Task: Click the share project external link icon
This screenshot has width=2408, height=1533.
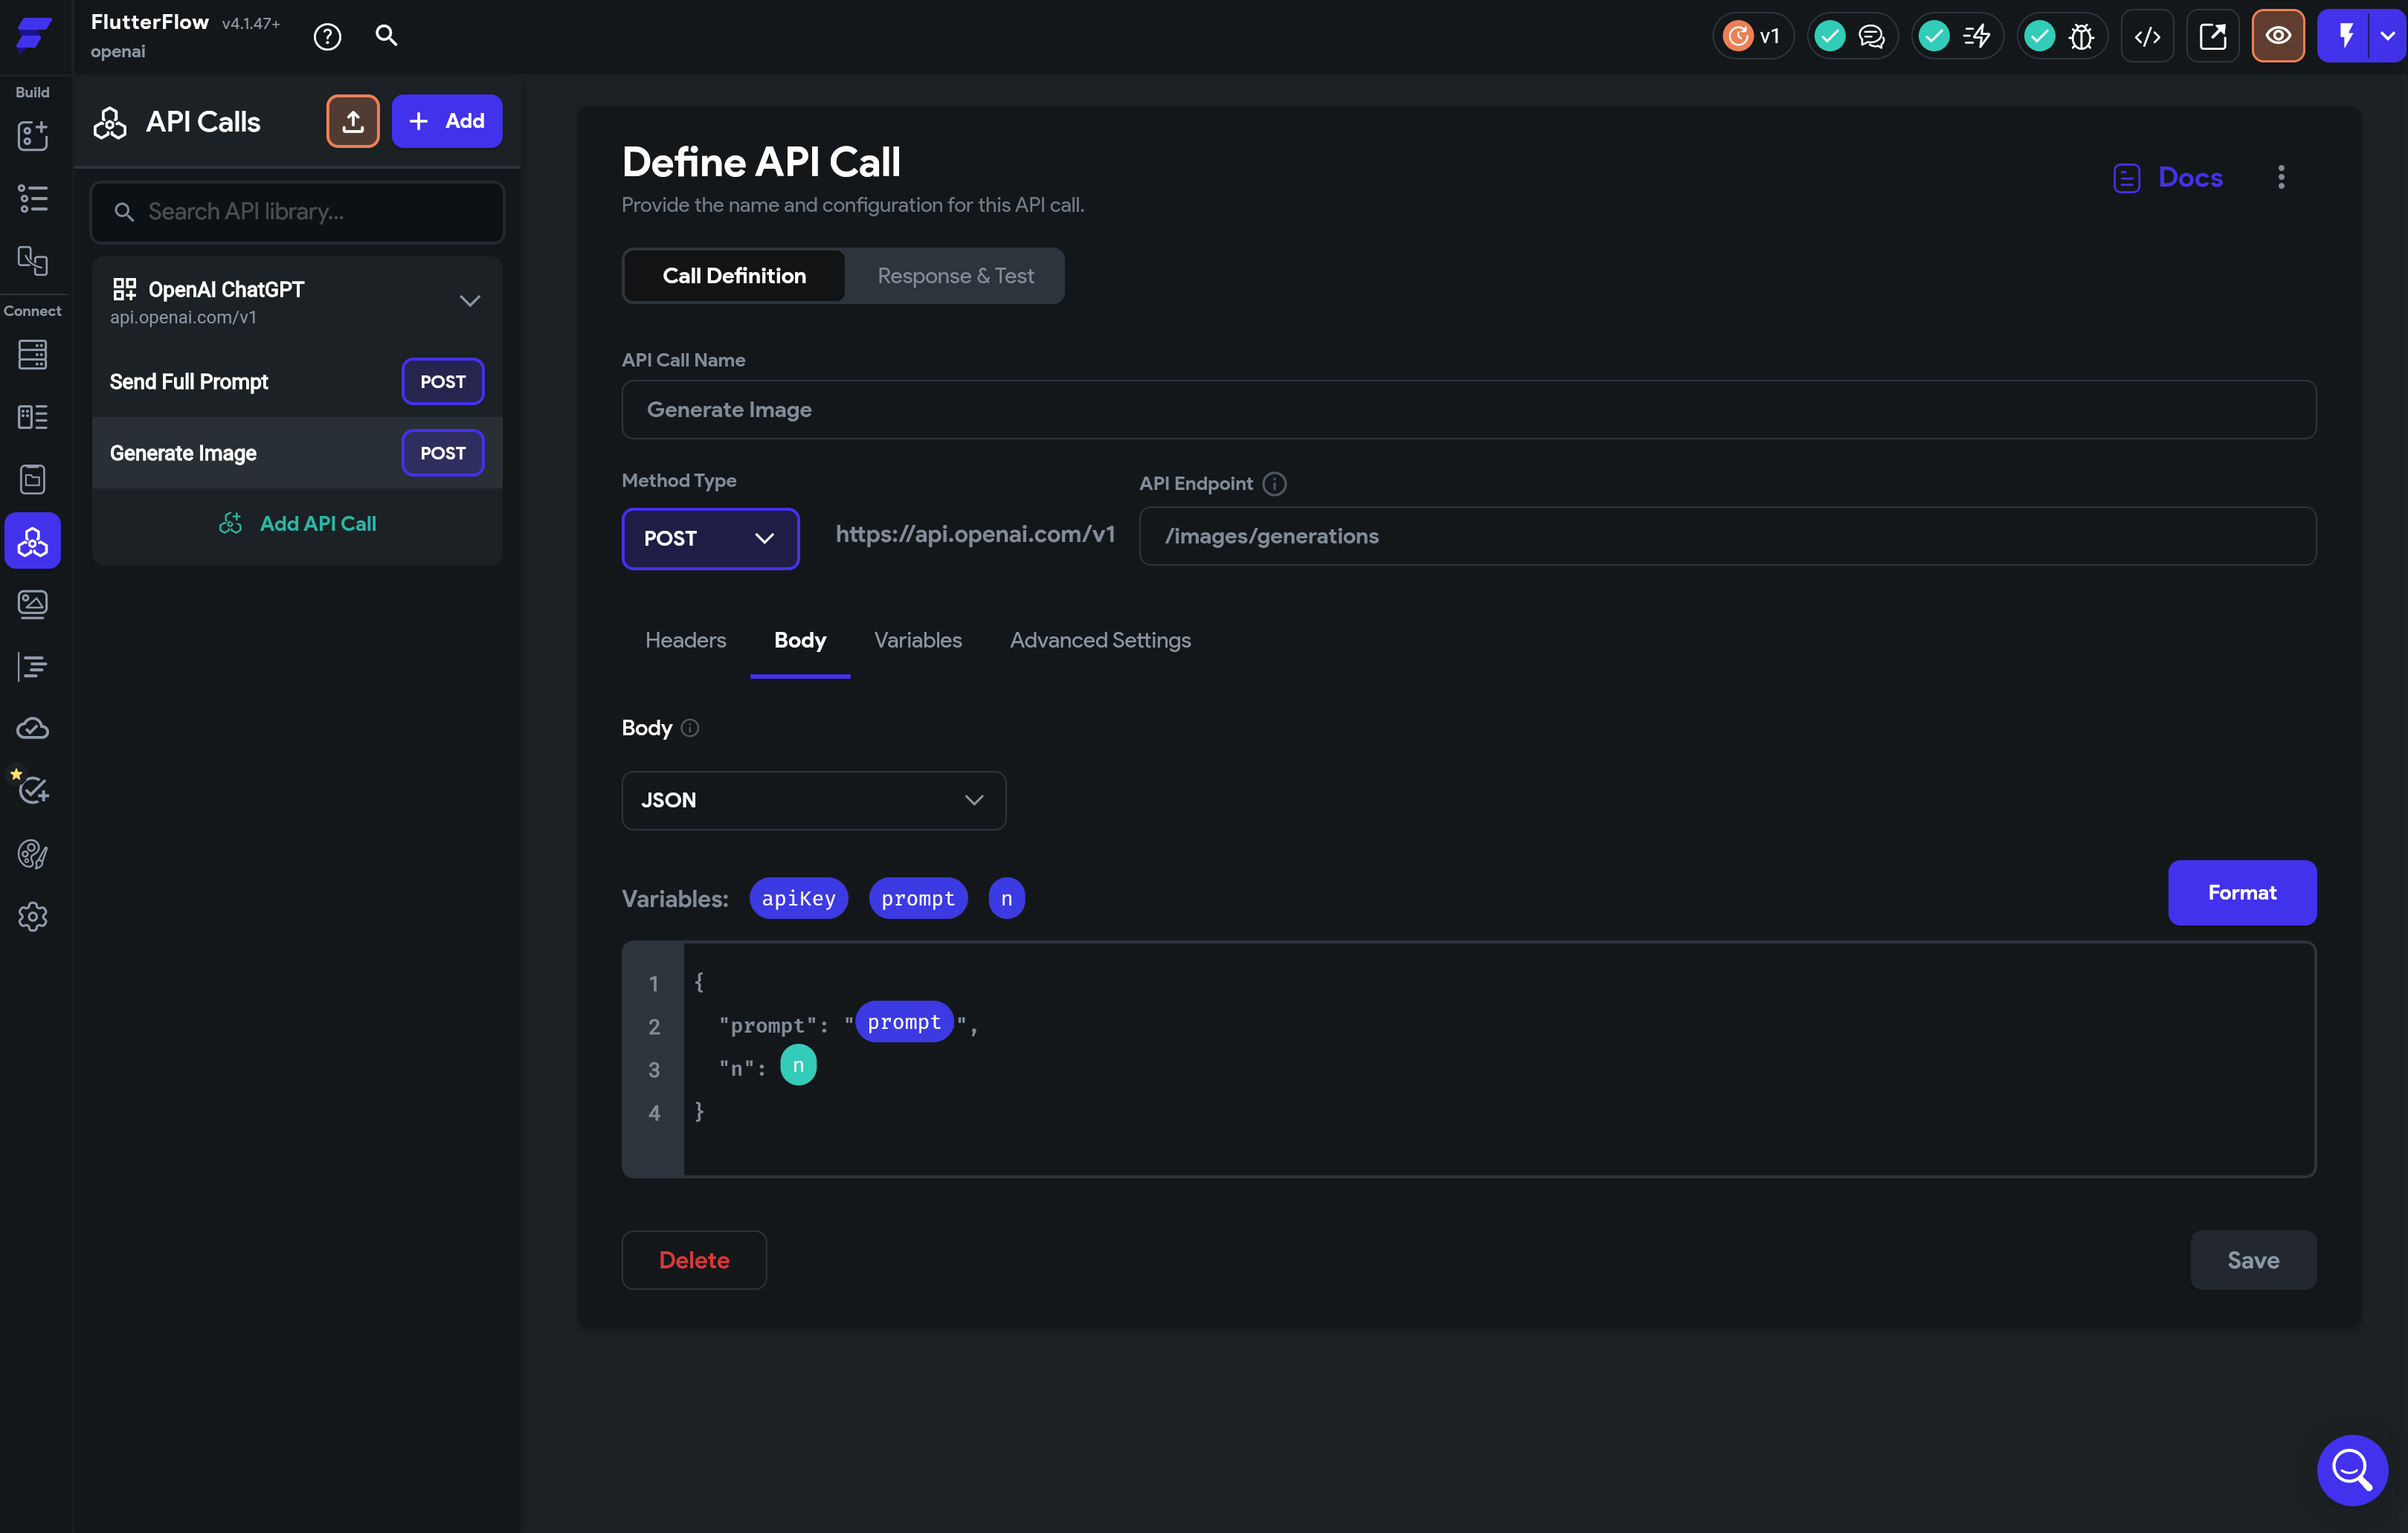Action: (x=2213, y=37)
